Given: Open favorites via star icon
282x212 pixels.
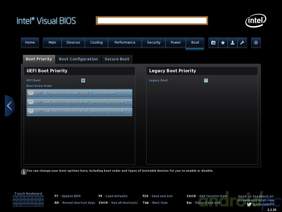Looking at the screenshot, I should coord(223,43).
